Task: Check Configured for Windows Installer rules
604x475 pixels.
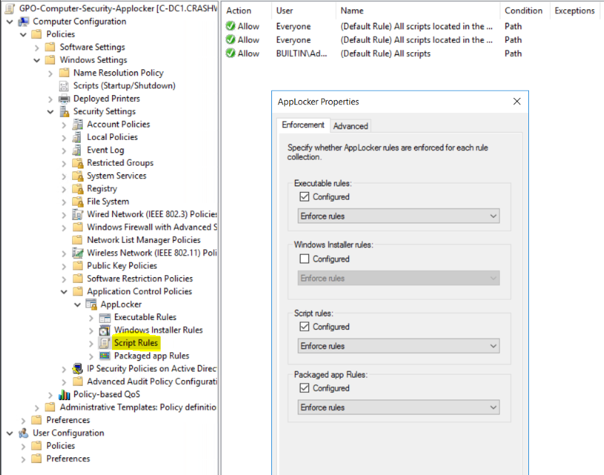Action: point(304,259)
